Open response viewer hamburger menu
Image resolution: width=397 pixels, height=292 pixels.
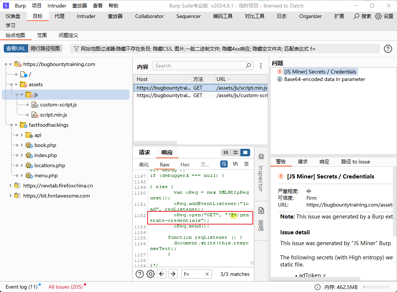tap(246, 164)
